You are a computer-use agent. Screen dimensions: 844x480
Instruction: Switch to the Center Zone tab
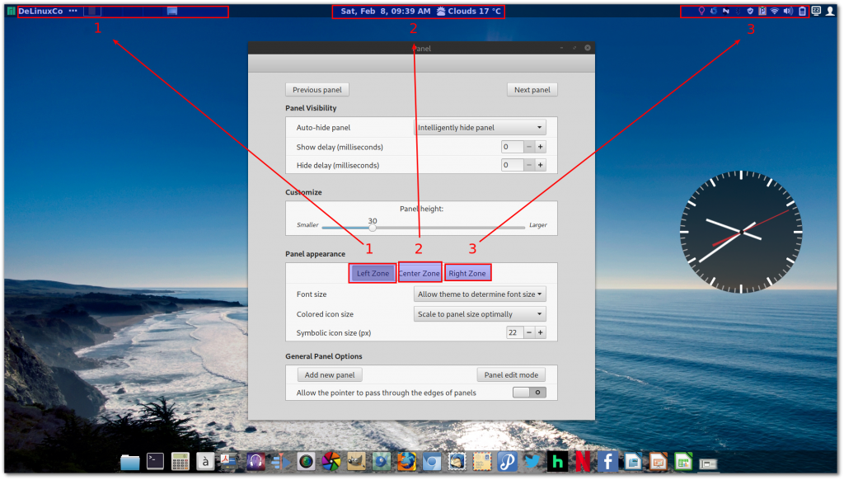coord(420,273)
